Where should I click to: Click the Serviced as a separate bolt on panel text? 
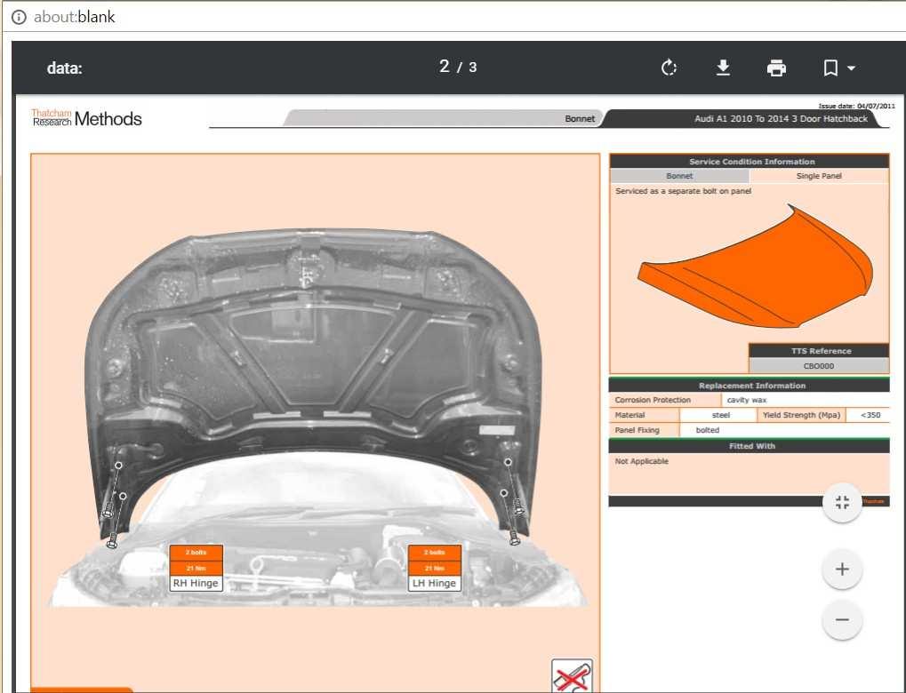click(683, 190)
